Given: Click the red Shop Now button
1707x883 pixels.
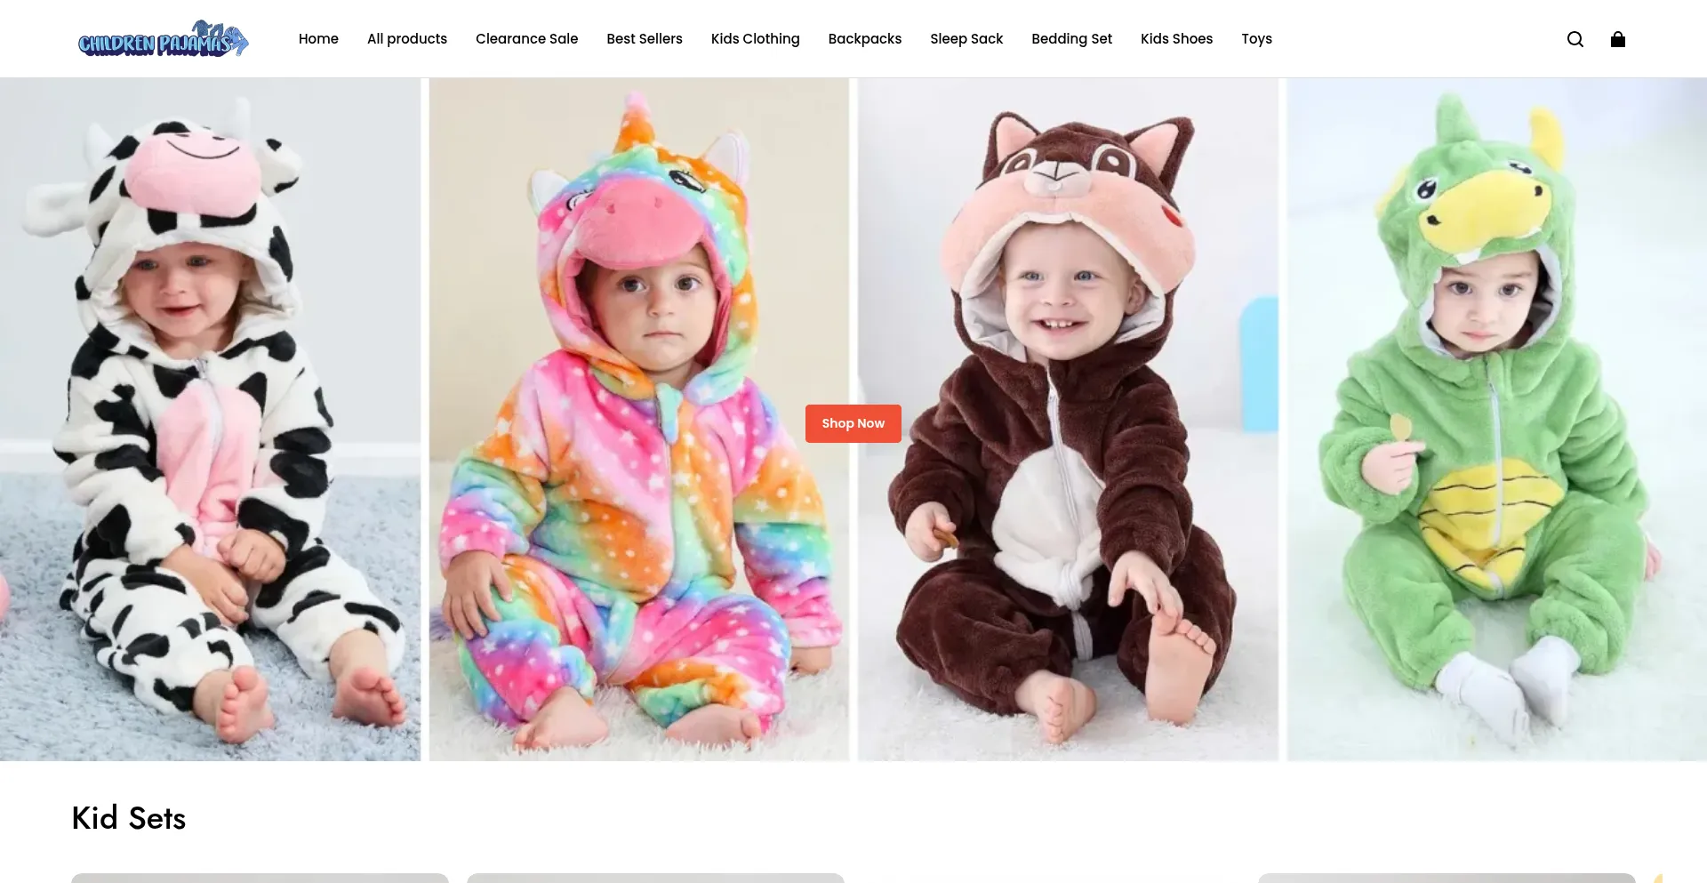Looking at the screenshot, I should point(853,423).
